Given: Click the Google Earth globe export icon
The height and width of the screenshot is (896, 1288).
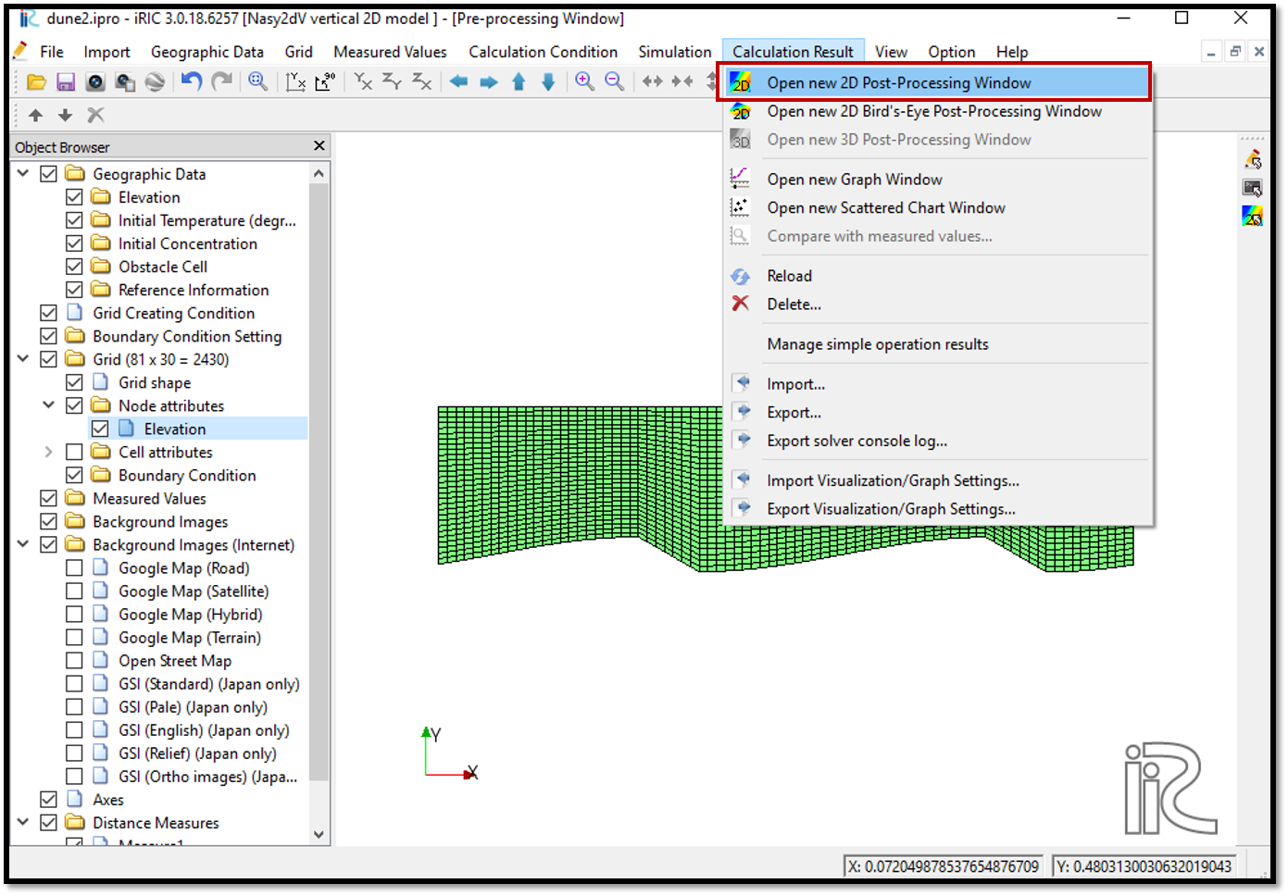Looking at the screenshot, I should click(155, 82).
